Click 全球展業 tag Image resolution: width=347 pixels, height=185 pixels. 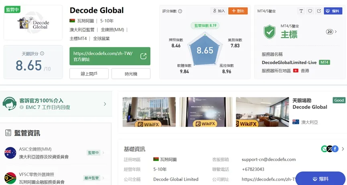click(101, 39)
